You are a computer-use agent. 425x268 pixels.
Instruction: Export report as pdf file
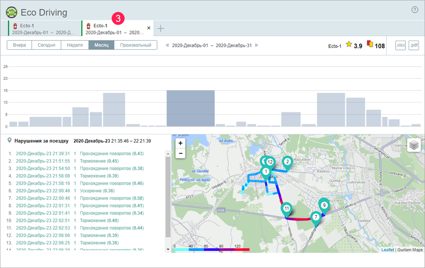click(414, 45)
